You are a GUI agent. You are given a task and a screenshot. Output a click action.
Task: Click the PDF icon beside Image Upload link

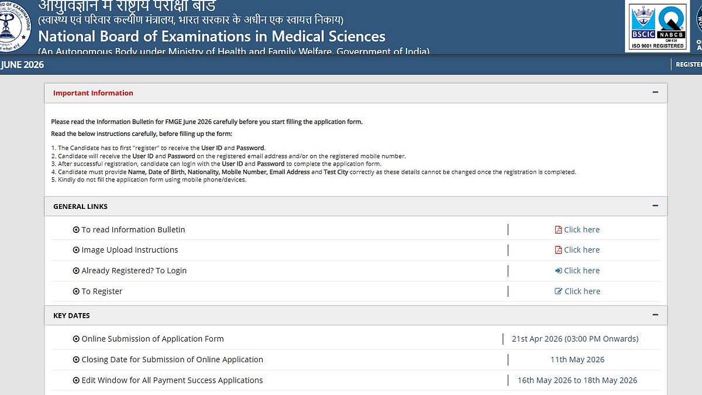(558, 250)
